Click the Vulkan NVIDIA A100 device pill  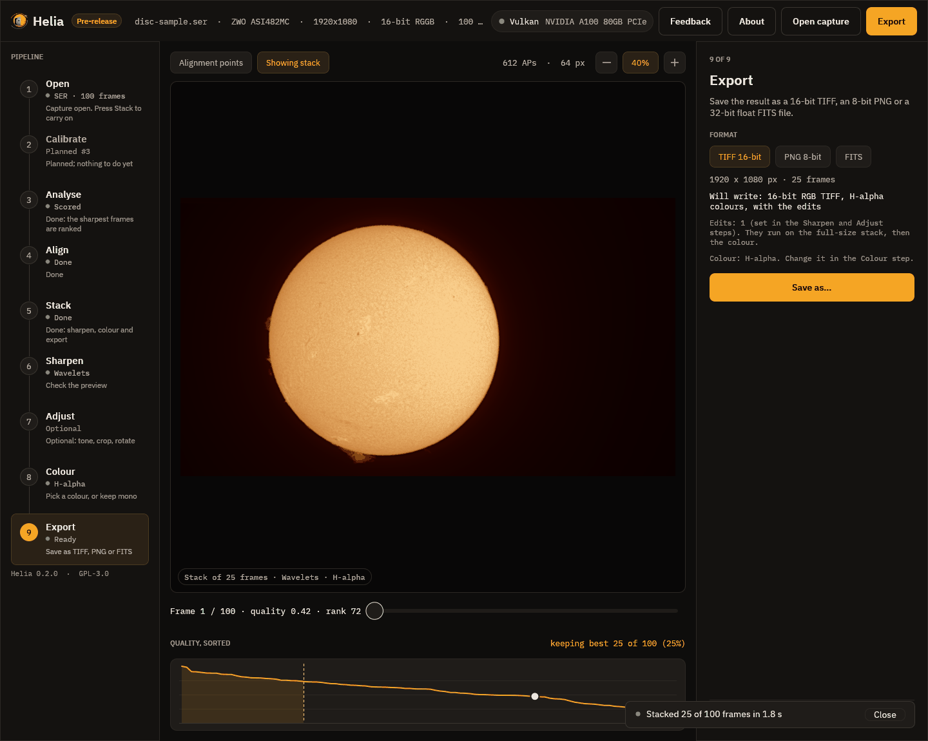572,21
